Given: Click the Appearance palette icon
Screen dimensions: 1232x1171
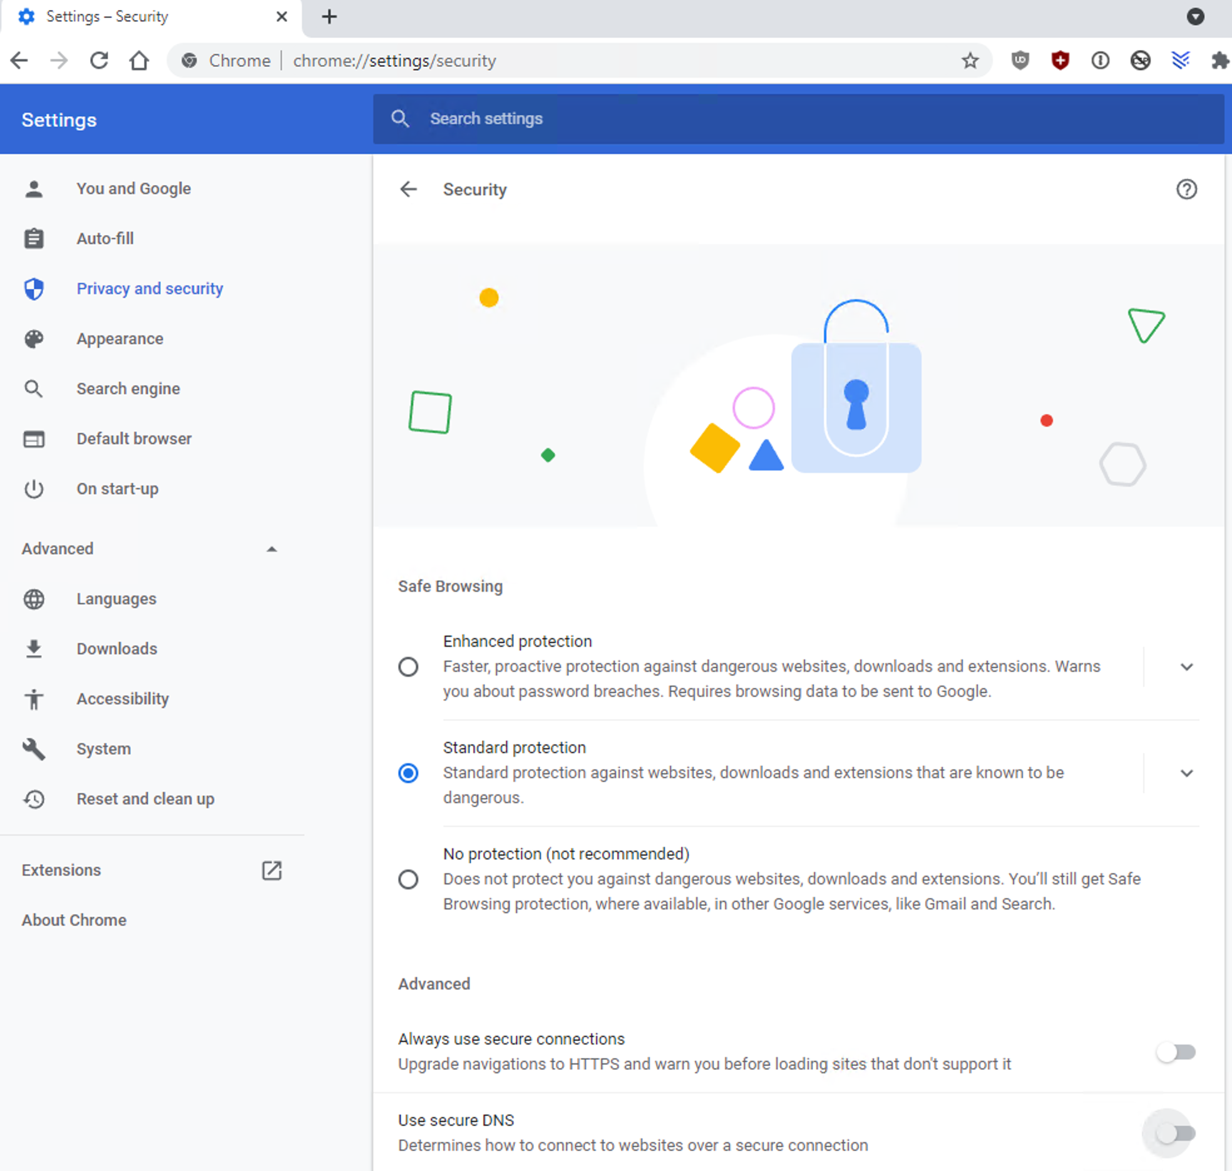Looking at the screenshot, I should click(x=34, y=339).
